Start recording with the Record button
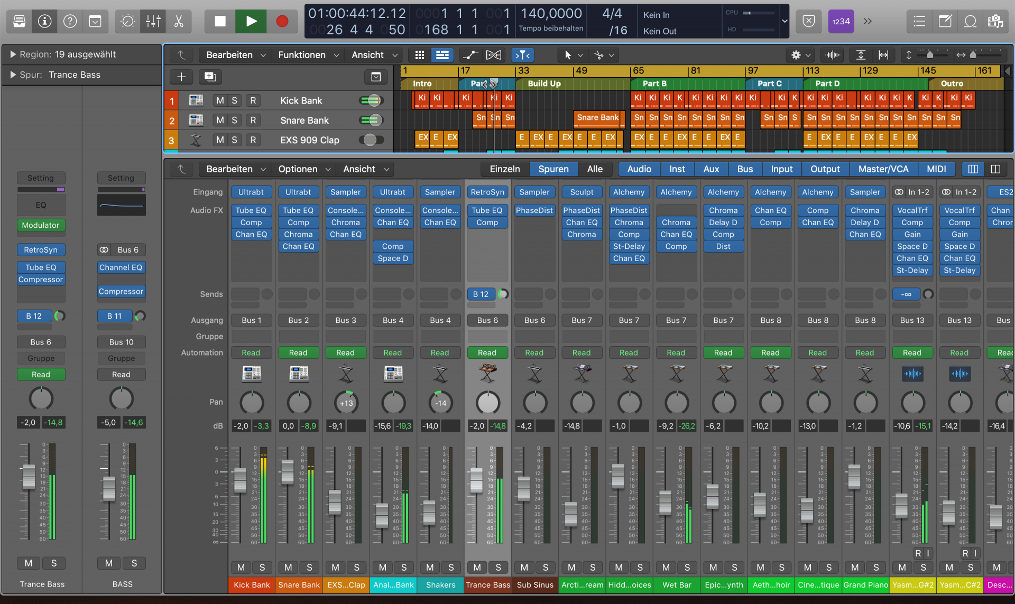Viewport: 1015px width, 604px height. tap(282, 21)
